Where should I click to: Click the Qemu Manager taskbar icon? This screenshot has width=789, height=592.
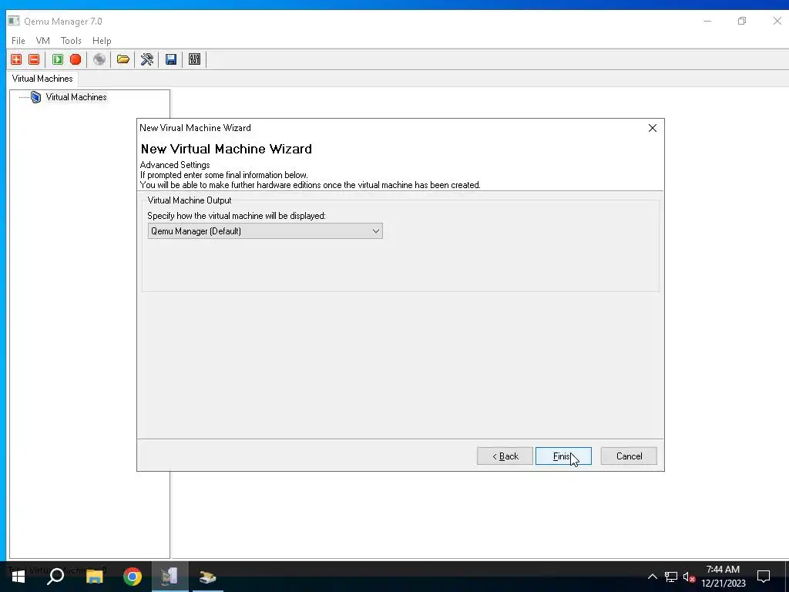tap(170, 577)
